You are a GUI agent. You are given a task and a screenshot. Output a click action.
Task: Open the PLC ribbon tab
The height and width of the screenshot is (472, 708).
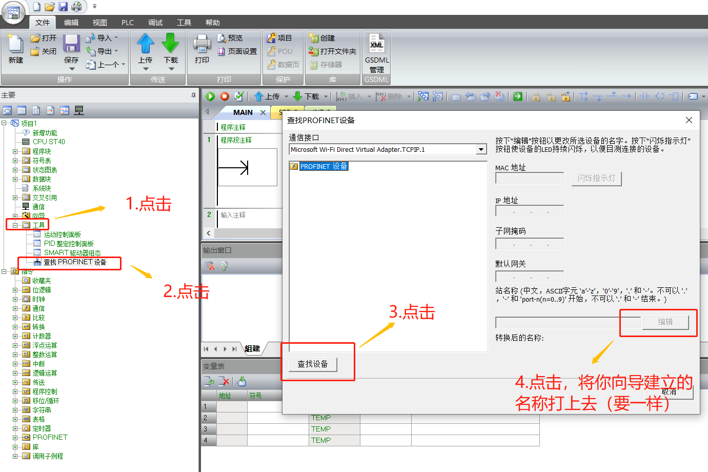tap(128, 23)
